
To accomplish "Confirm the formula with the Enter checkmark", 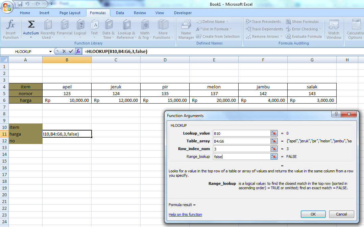I will [71, 51].
